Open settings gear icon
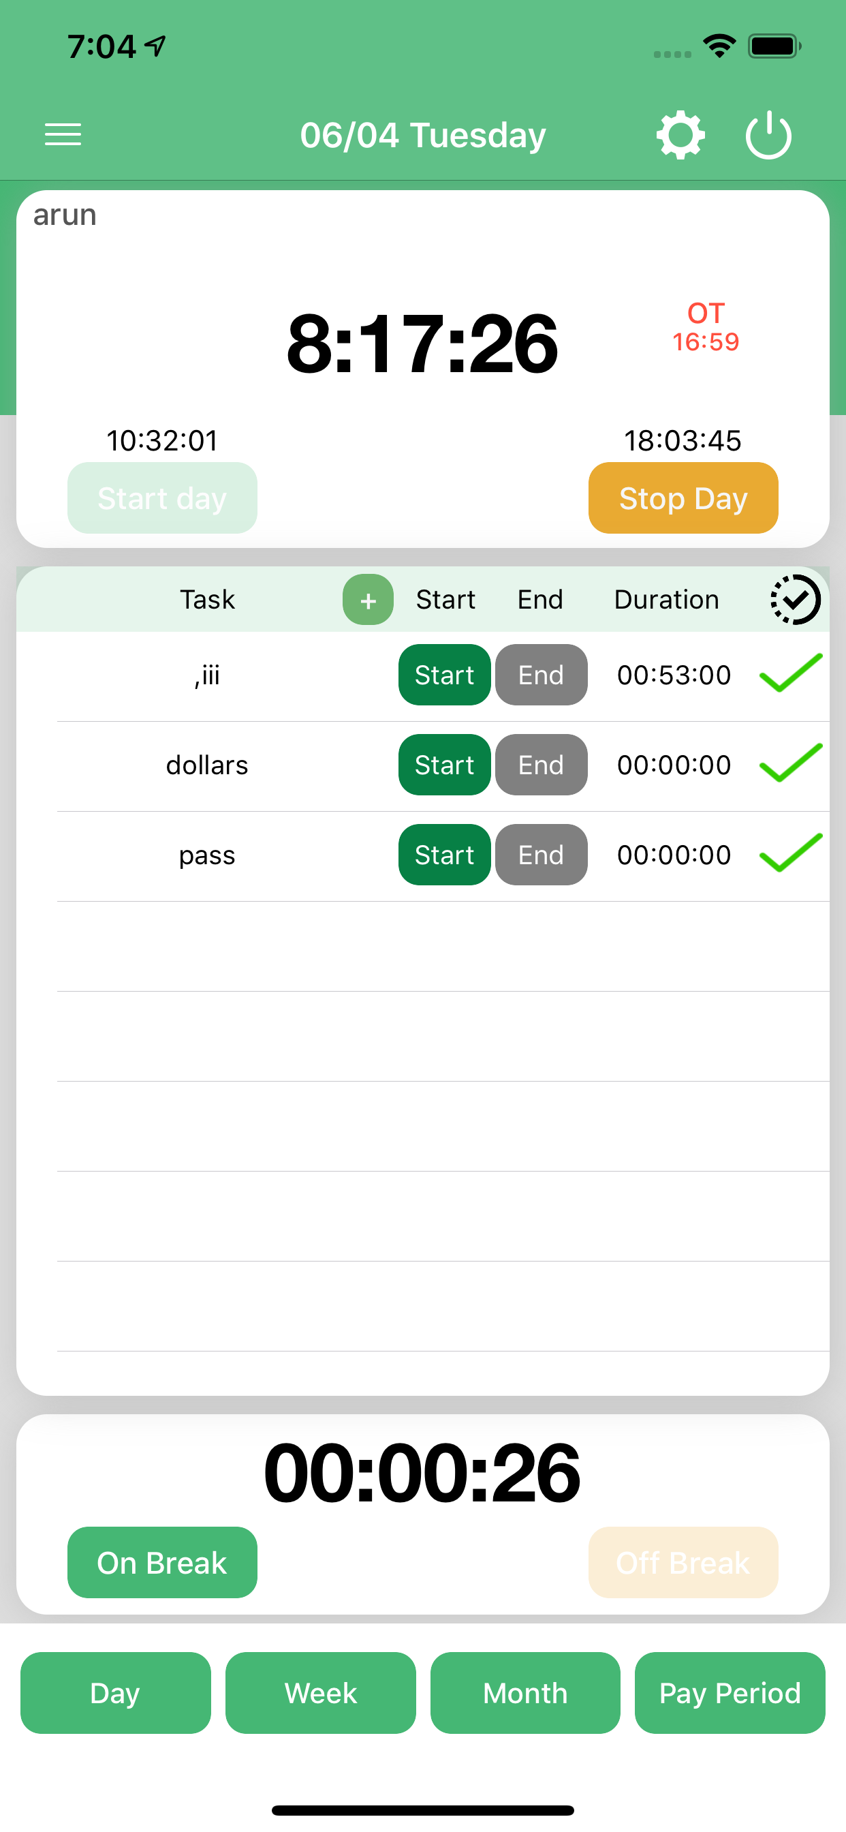This screenshot has height=1832, width=846. [x=680, y=134]
